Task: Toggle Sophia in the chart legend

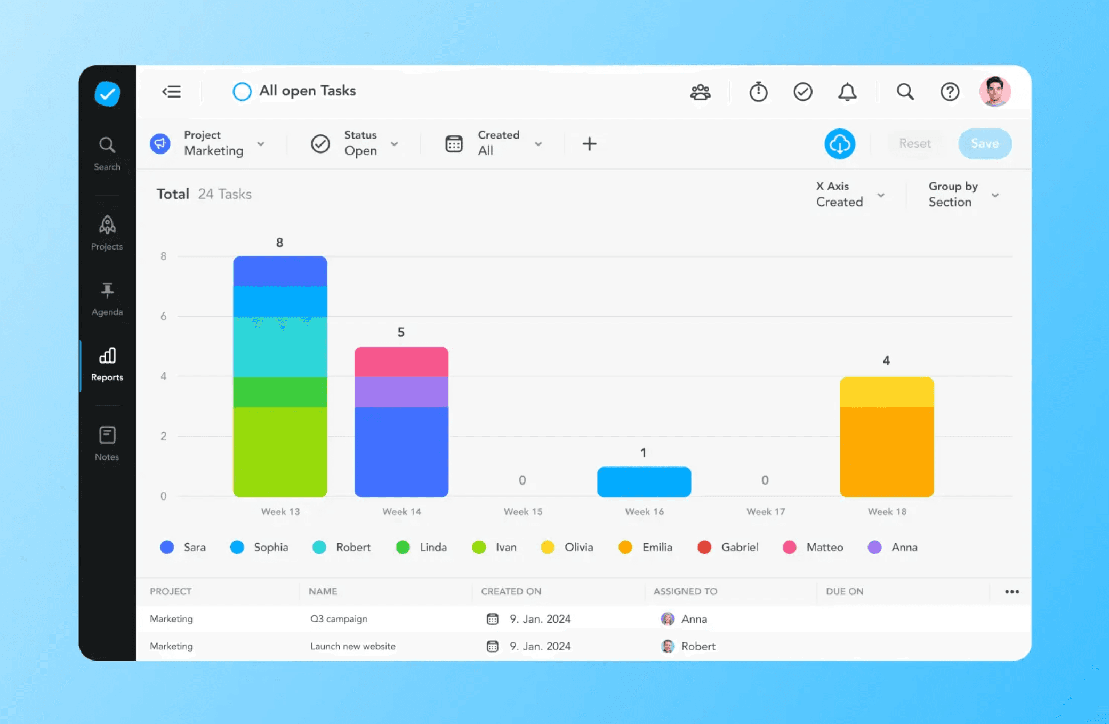Action: [259, 548]
